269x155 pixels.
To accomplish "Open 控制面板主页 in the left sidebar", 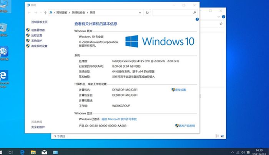I will [x=39, y=22].
